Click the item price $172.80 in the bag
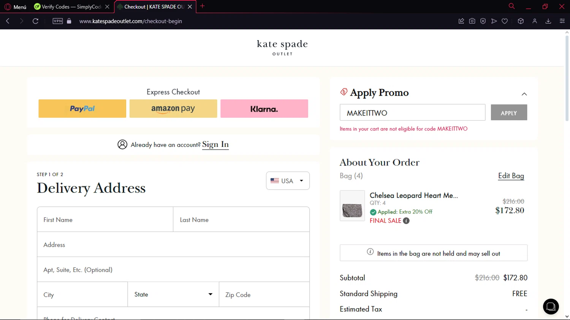 [x=510, y=210]
